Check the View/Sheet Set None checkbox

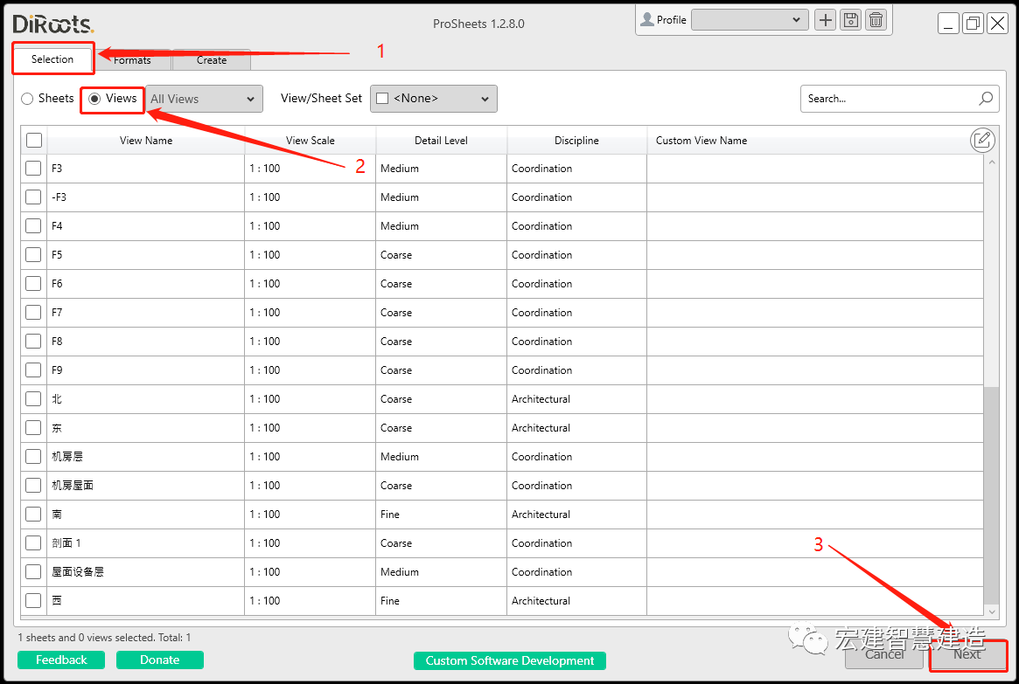point(382,99)
